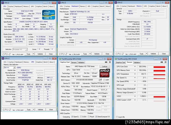Expand Tools dropdown arrow in Memory window

(x=146, y=54)
